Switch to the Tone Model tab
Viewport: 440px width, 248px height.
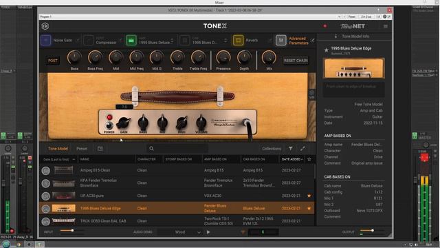click(58, 149)
